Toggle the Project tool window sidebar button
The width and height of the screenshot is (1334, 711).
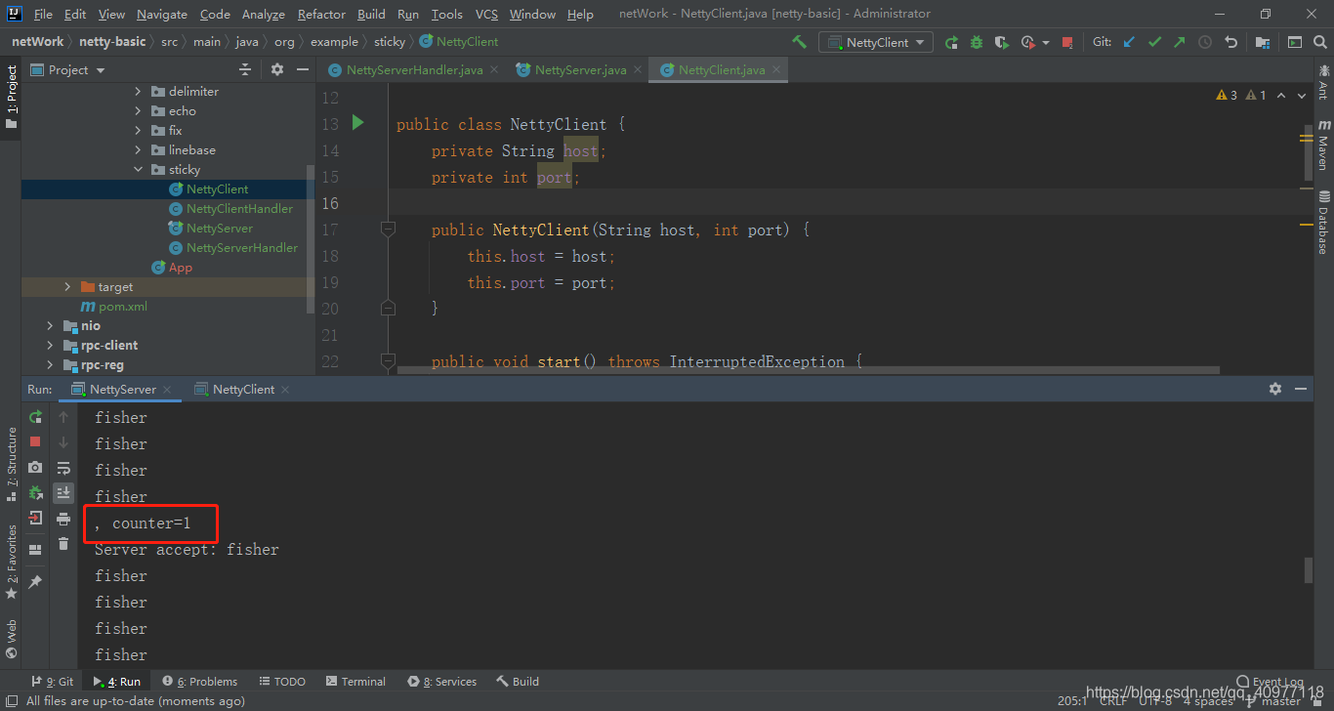pyautogui.click(x=11, y=97)
